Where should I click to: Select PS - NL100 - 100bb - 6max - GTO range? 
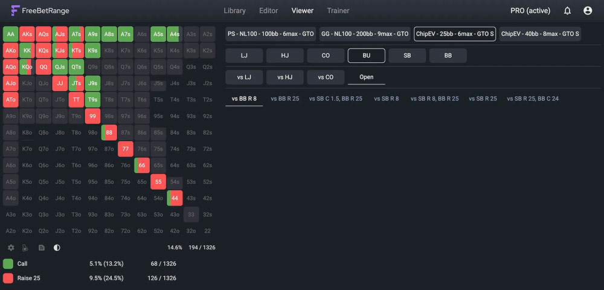[x=271, y=34]
